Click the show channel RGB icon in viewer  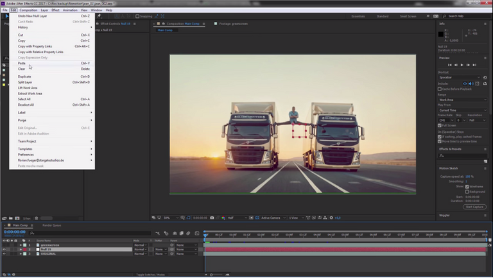click(223, 218)
